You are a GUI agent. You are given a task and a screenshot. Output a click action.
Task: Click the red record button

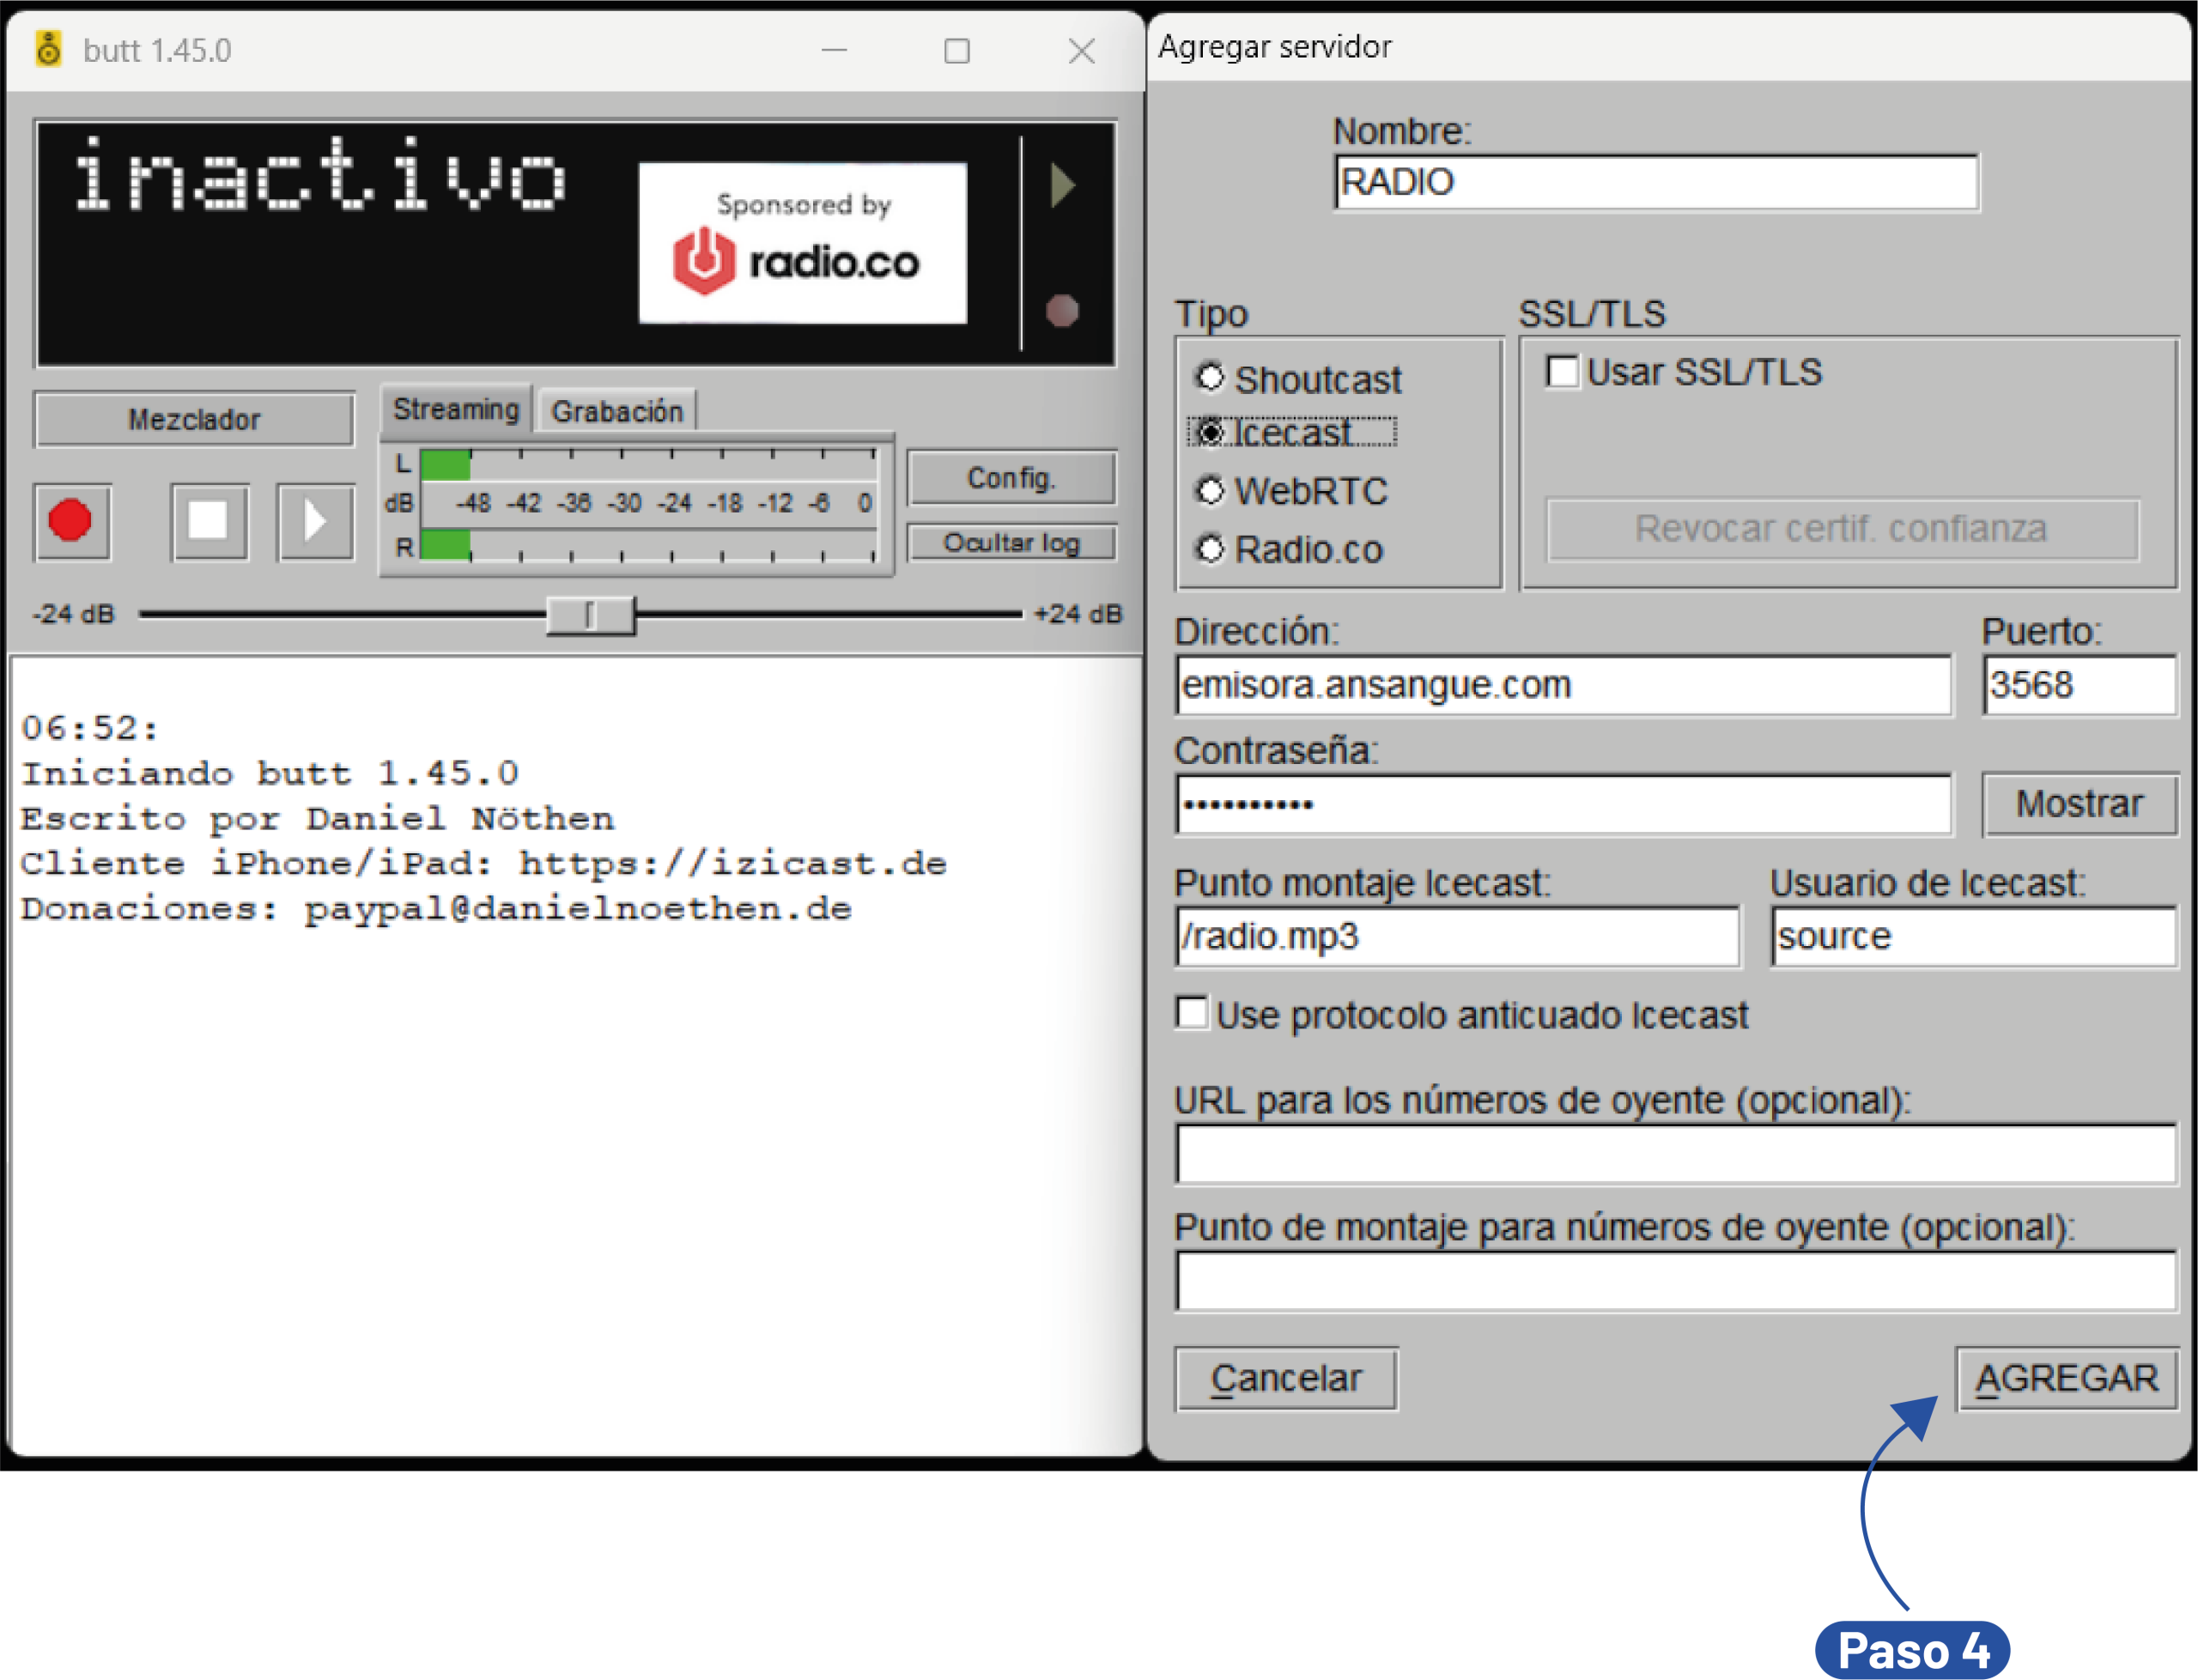point(71,521)
